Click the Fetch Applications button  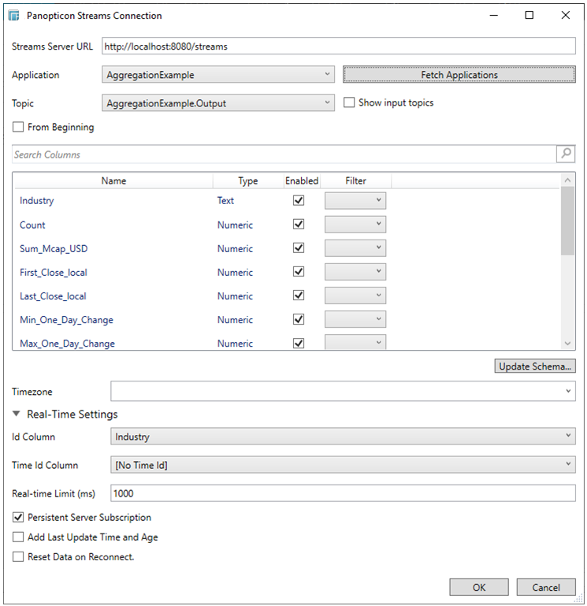pyautogui.click(x=459, y=75)
